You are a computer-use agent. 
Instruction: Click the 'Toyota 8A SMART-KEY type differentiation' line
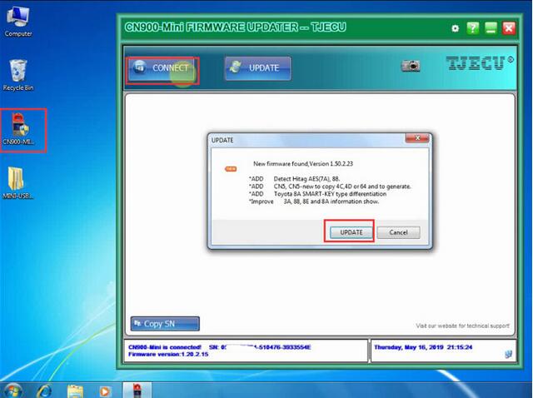point(330,194)
